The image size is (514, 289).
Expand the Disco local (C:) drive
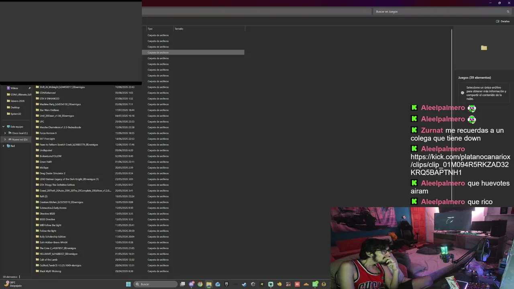tap(5, 133)
